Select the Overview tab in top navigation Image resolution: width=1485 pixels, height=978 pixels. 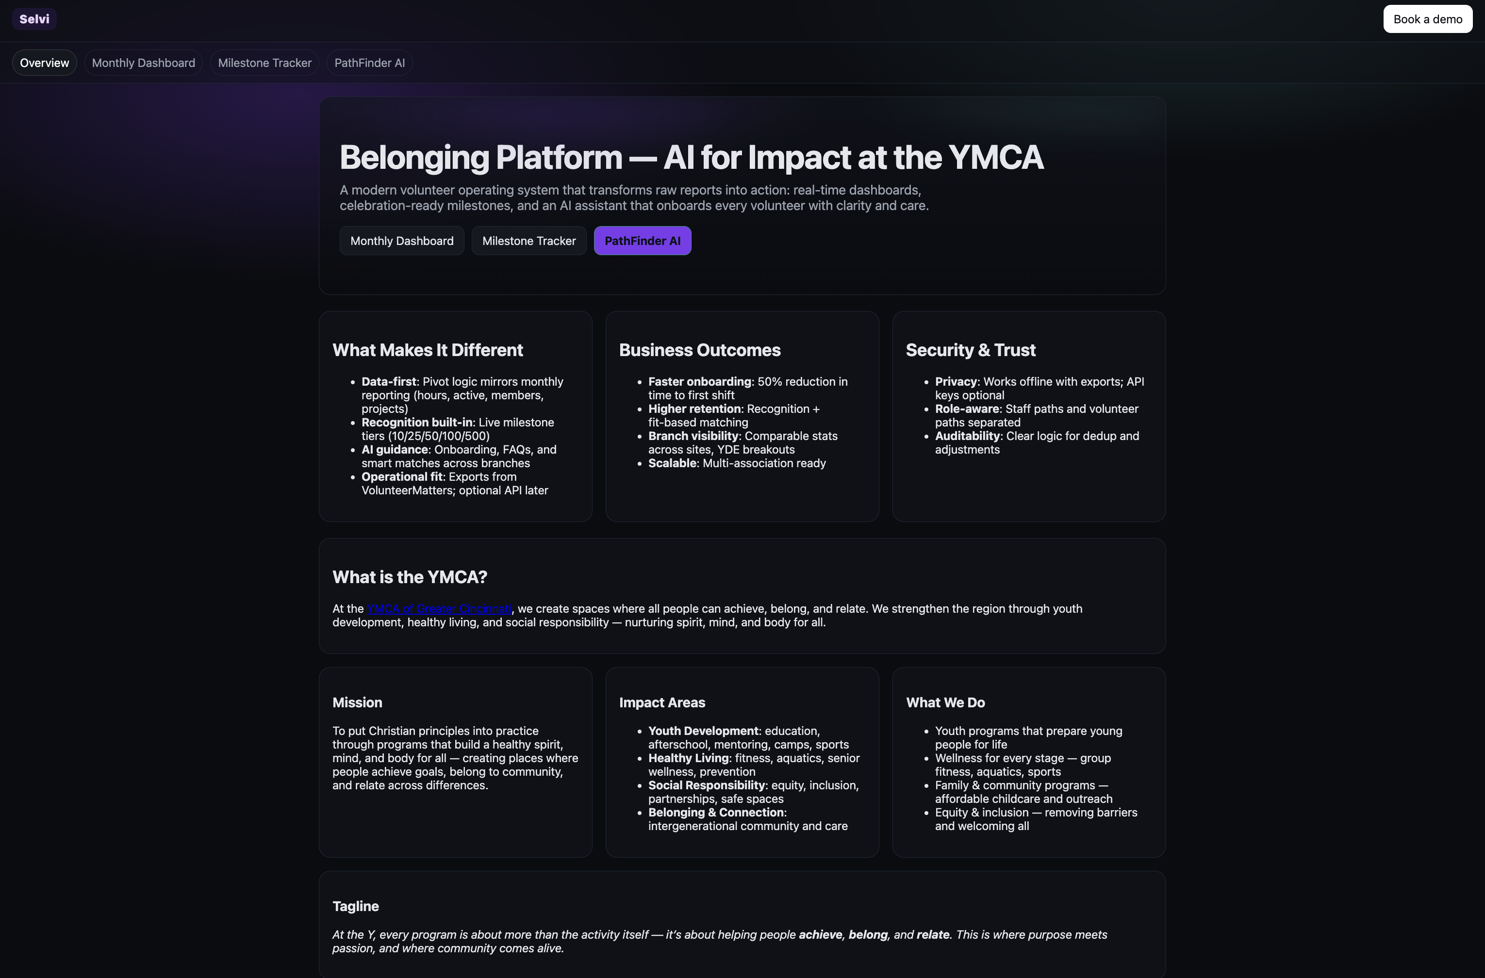coord(44,63)
